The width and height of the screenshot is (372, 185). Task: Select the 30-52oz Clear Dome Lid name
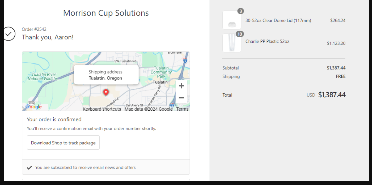point(278,20)
